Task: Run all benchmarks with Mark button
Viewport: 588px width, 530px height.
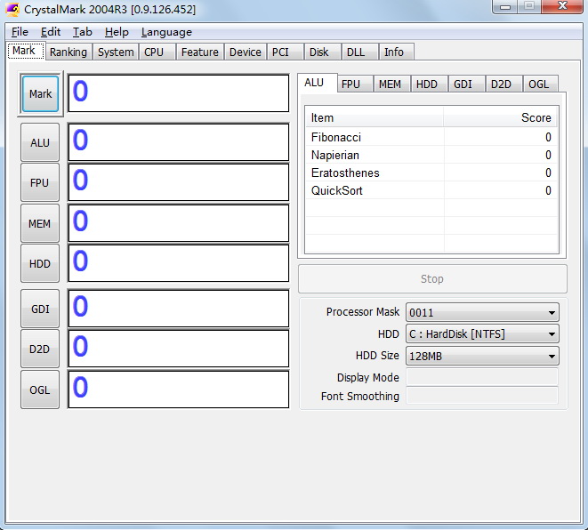Action: pos(41,93)
